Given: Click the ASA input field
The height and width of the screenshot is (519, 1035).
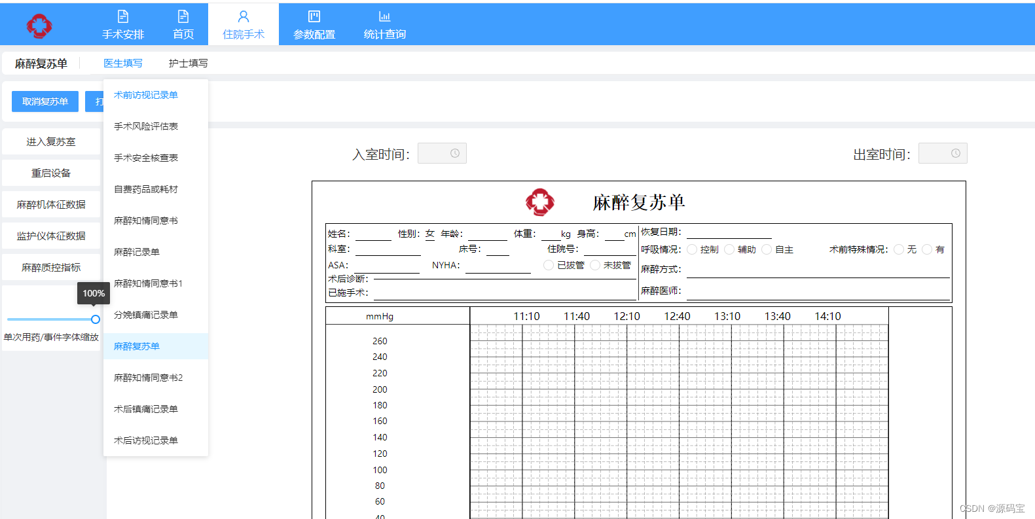Looking at the screenshot, I should pos(387,266).
